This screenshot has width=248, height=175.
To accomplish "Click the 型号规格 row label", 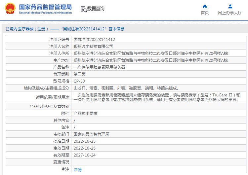I will tap(61, 81).
